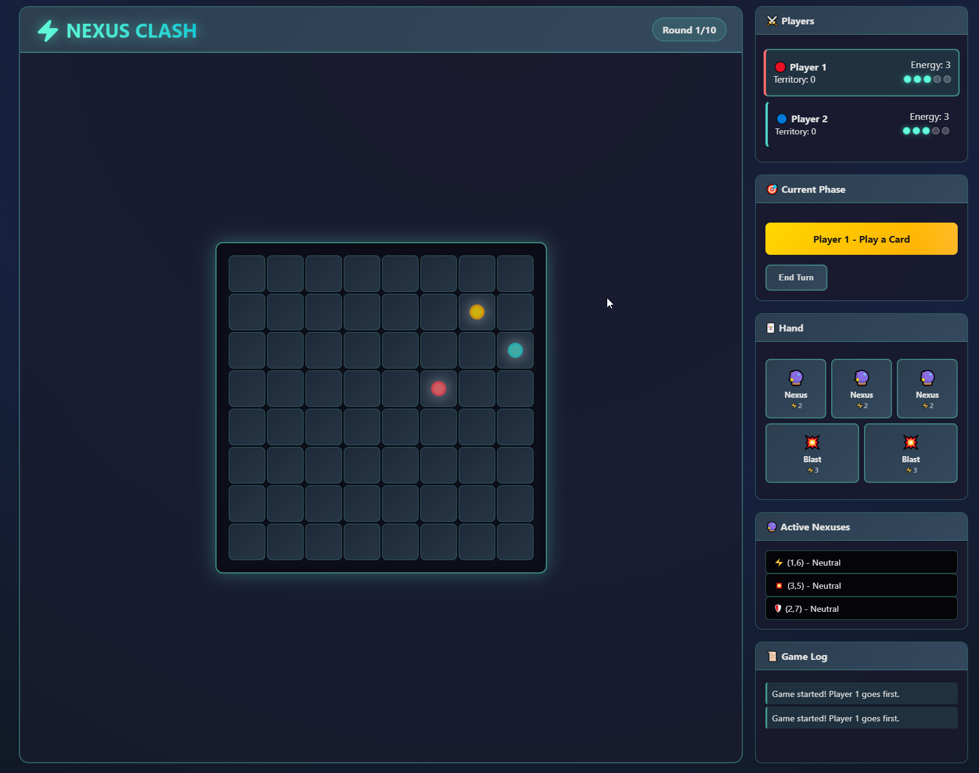Click the Energy: 3 label for Player 1

click(930, 65)
